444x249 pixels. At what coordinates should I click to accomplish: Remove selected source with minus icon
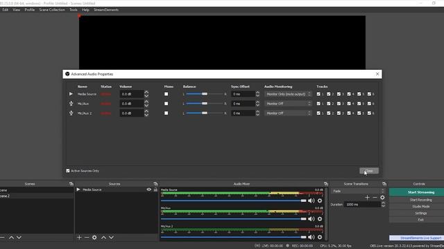[x=87, y=237]
